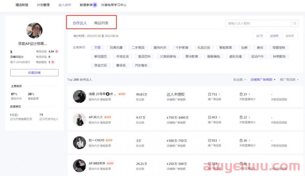The width and height of the screenshot is (305, 176).
Task: Open AP.宋火火's 453 promoted products count
Action: [x=214, y=117]
